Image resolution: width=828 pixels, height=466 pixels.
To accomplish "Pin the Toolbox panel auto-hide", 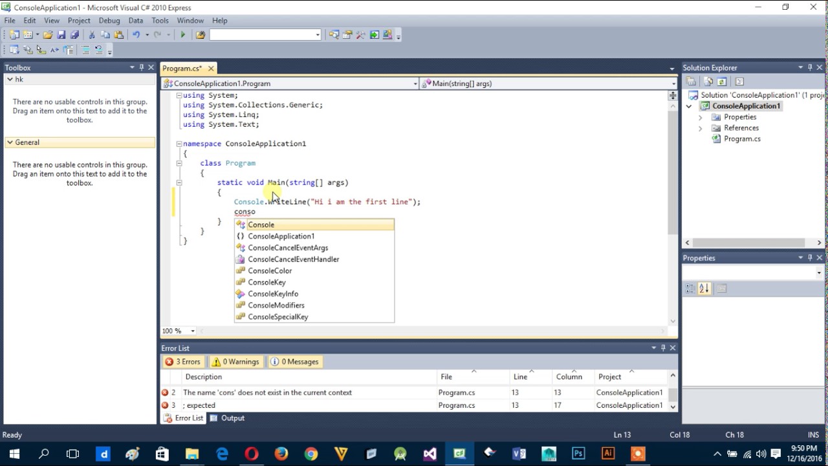I will coord(142,67).
